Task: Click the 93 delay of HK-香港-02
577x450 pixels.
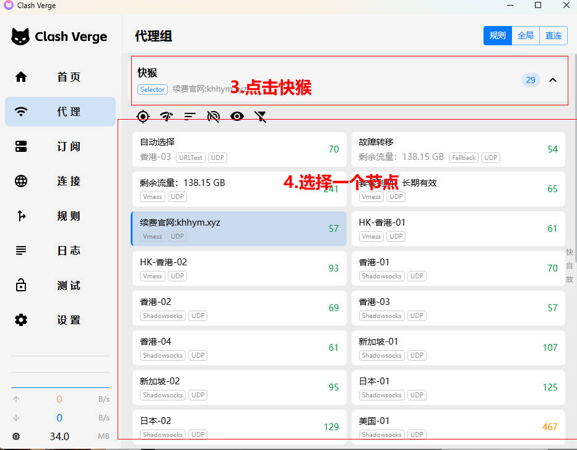Action: click(334, 268)
